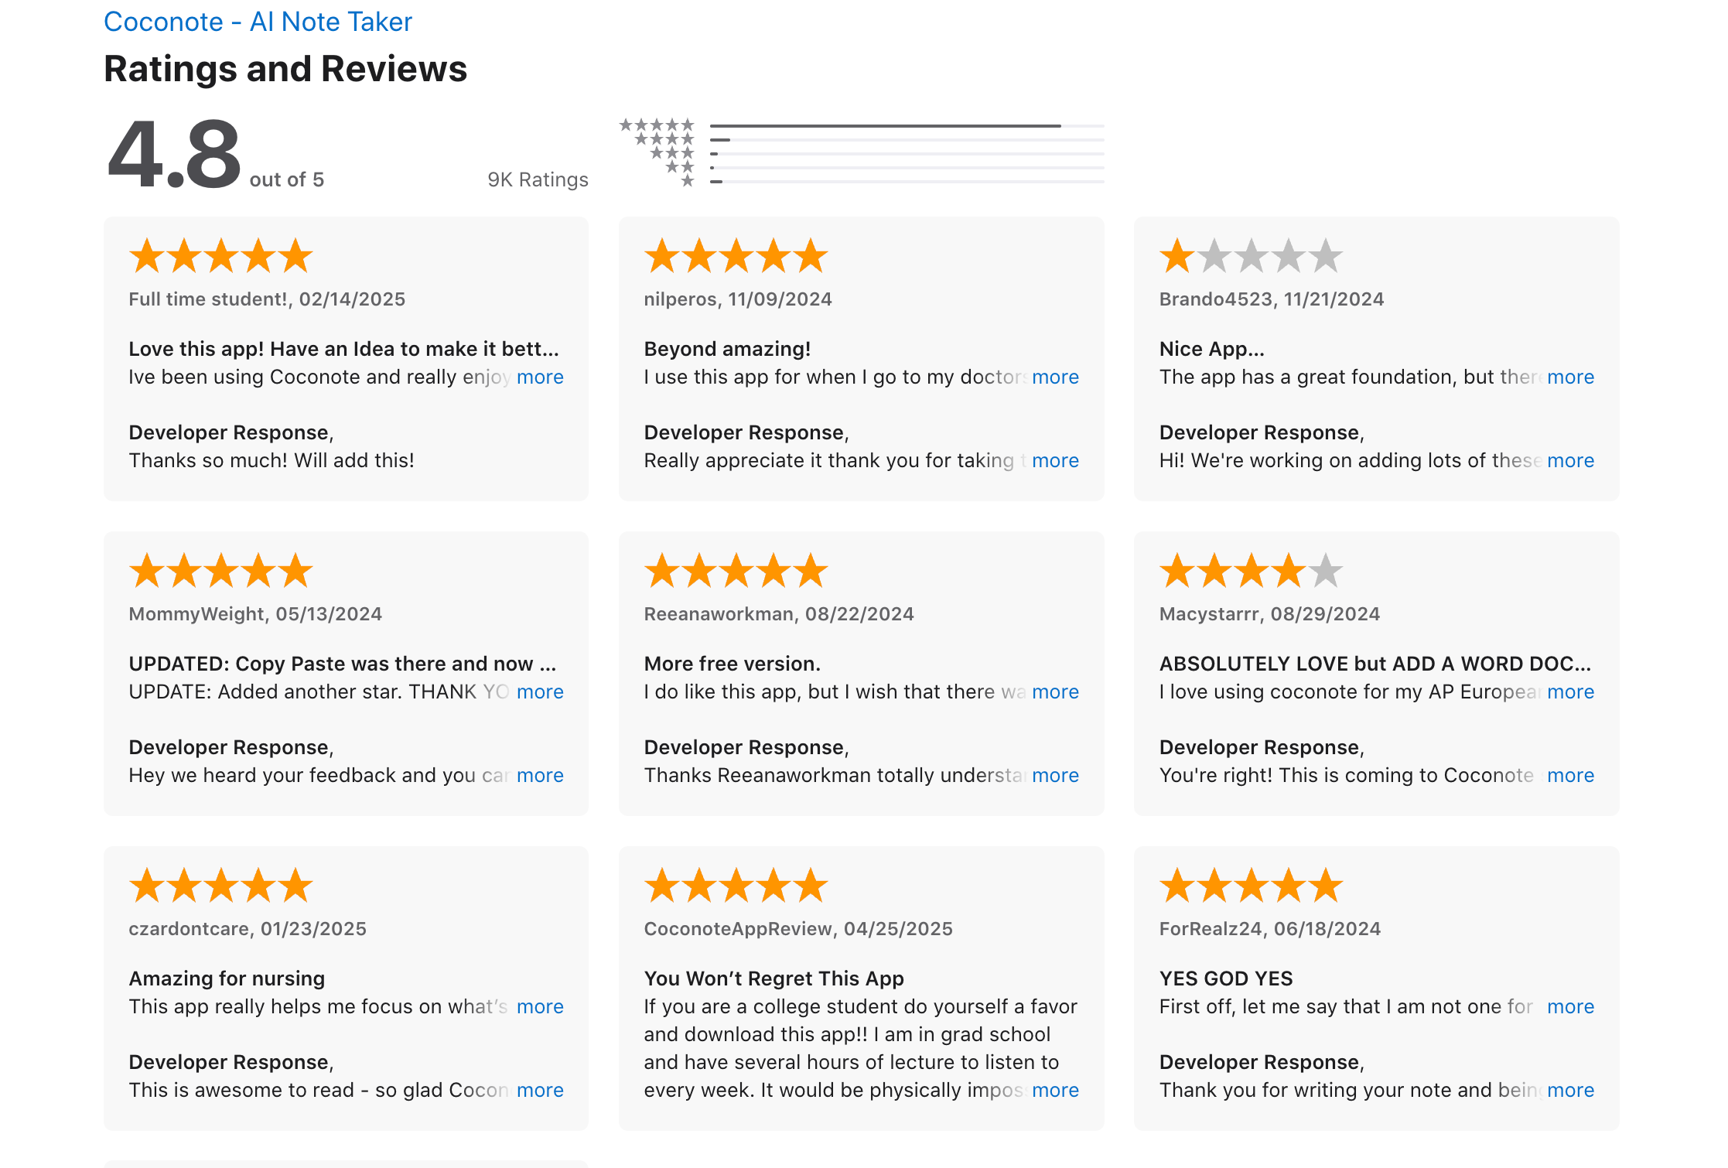
Task: Click the five-star rating on nilperos review
Action: (736, 255)
